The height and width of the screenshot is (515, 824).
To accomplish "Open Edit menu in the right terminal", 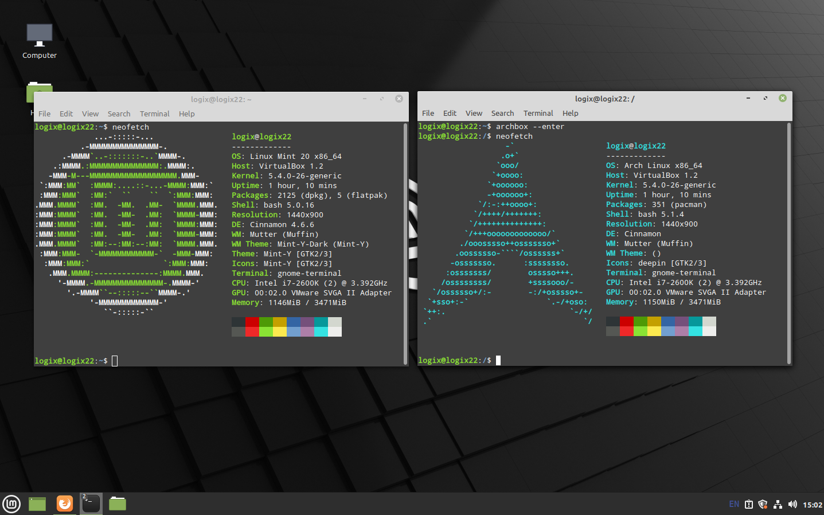I will click(x=450, y=113).
